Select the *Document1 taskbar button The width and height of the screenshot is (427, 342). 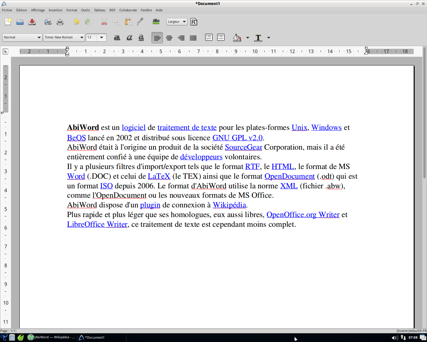click(102, 337)
